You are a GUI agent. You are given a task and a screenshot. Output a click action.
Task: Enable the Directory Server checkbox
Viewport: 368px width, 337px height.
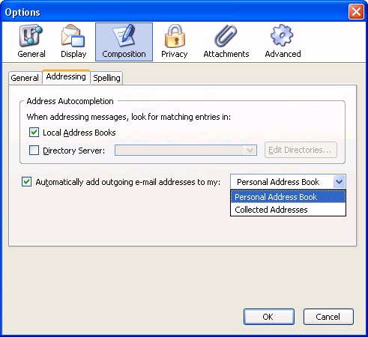coord(34,151)
